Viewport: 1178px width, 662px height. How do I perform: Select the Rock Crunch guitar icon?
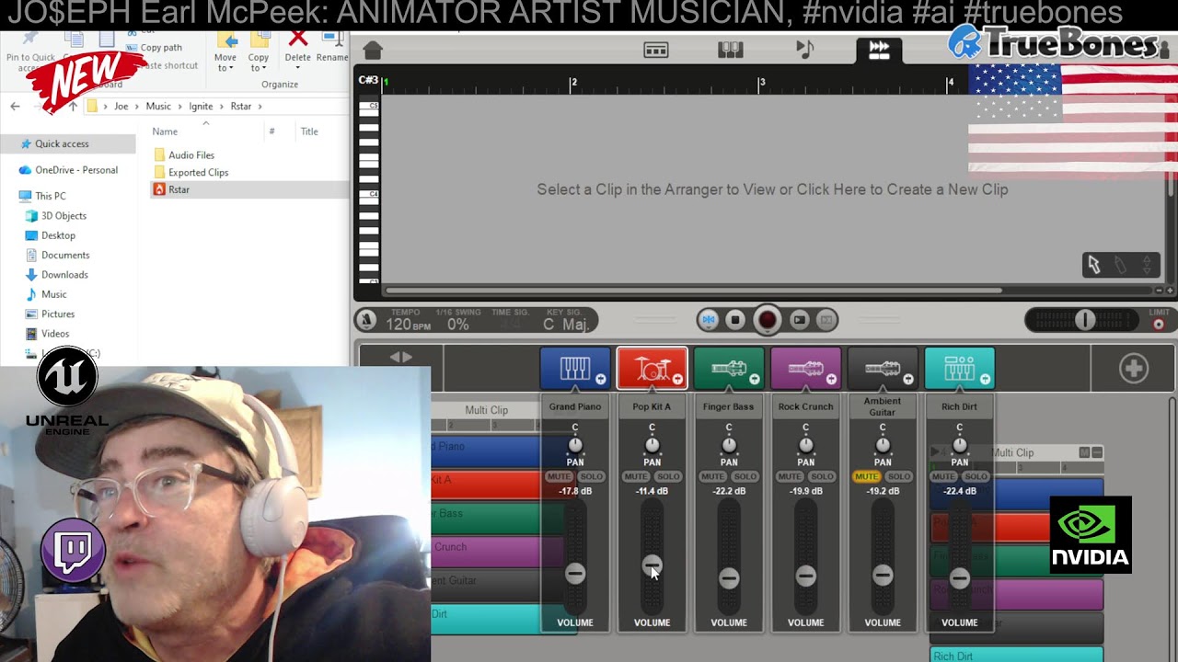805,368
